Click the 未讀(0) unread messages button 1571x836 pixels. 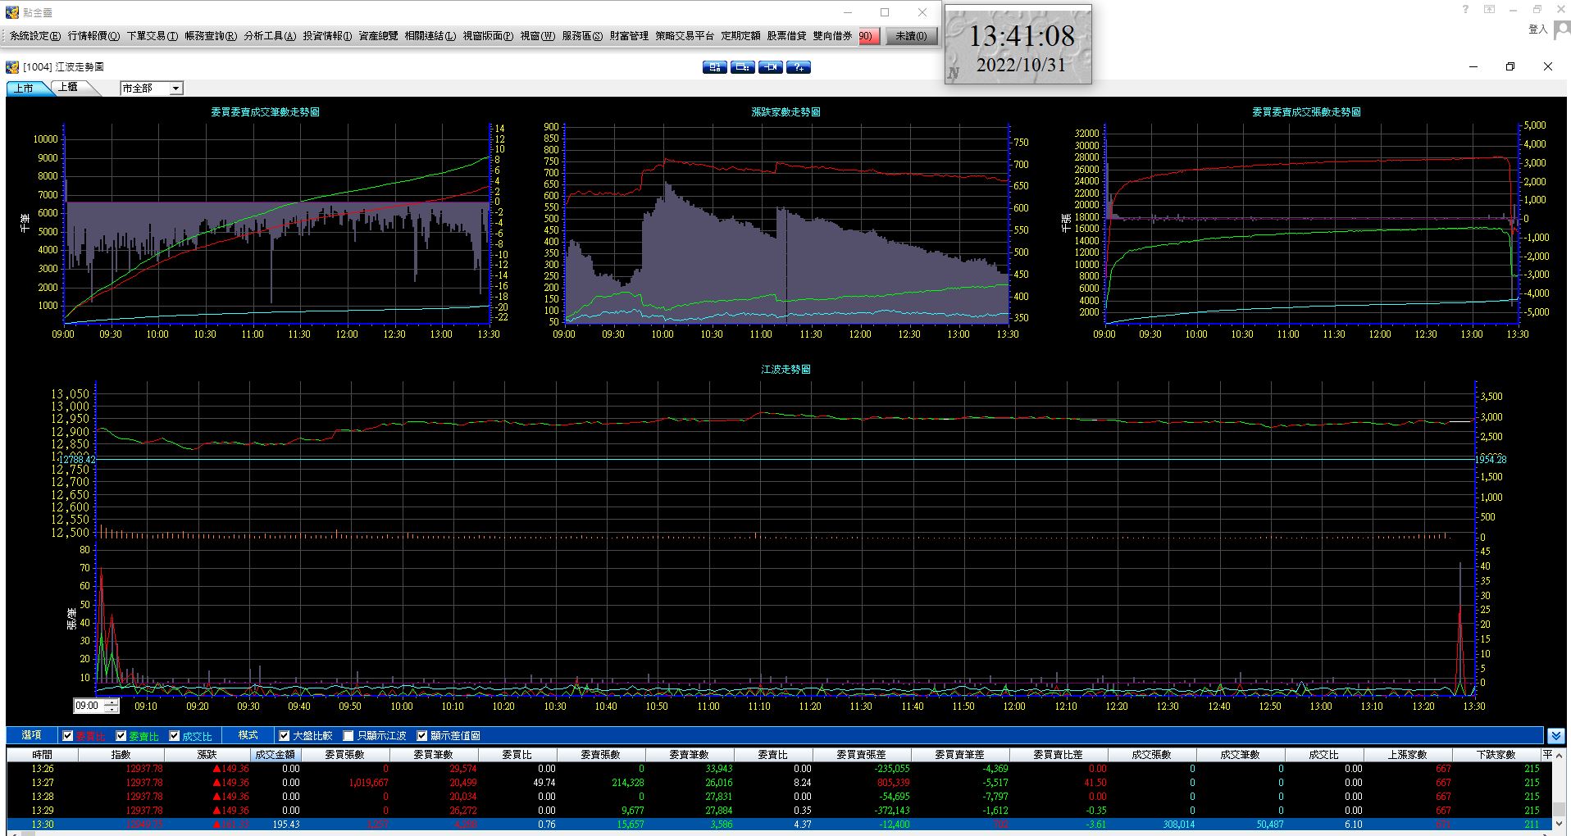[x=911, y=36]
